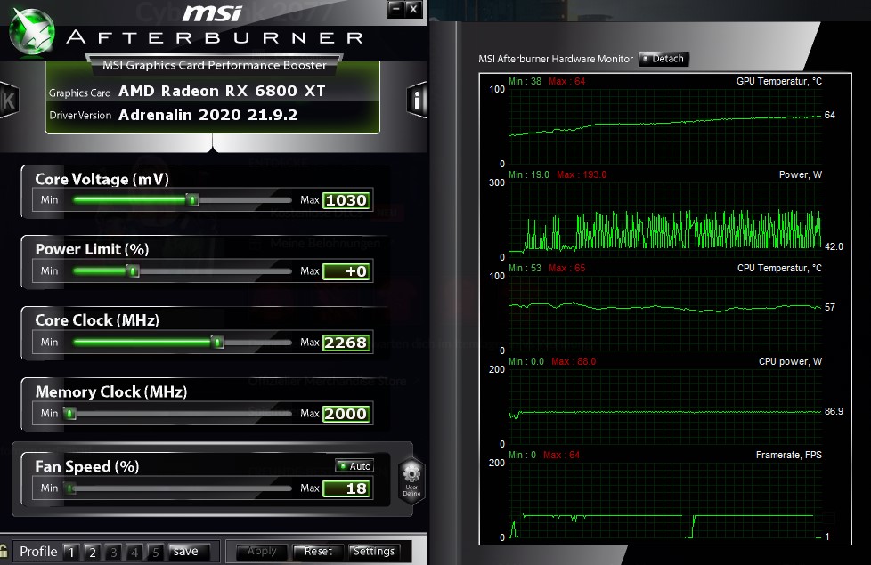The height and width of the screenshot is (565, 871).
Task: Click the GPU temperature Max : 64 readout
Action: point(566,81)
